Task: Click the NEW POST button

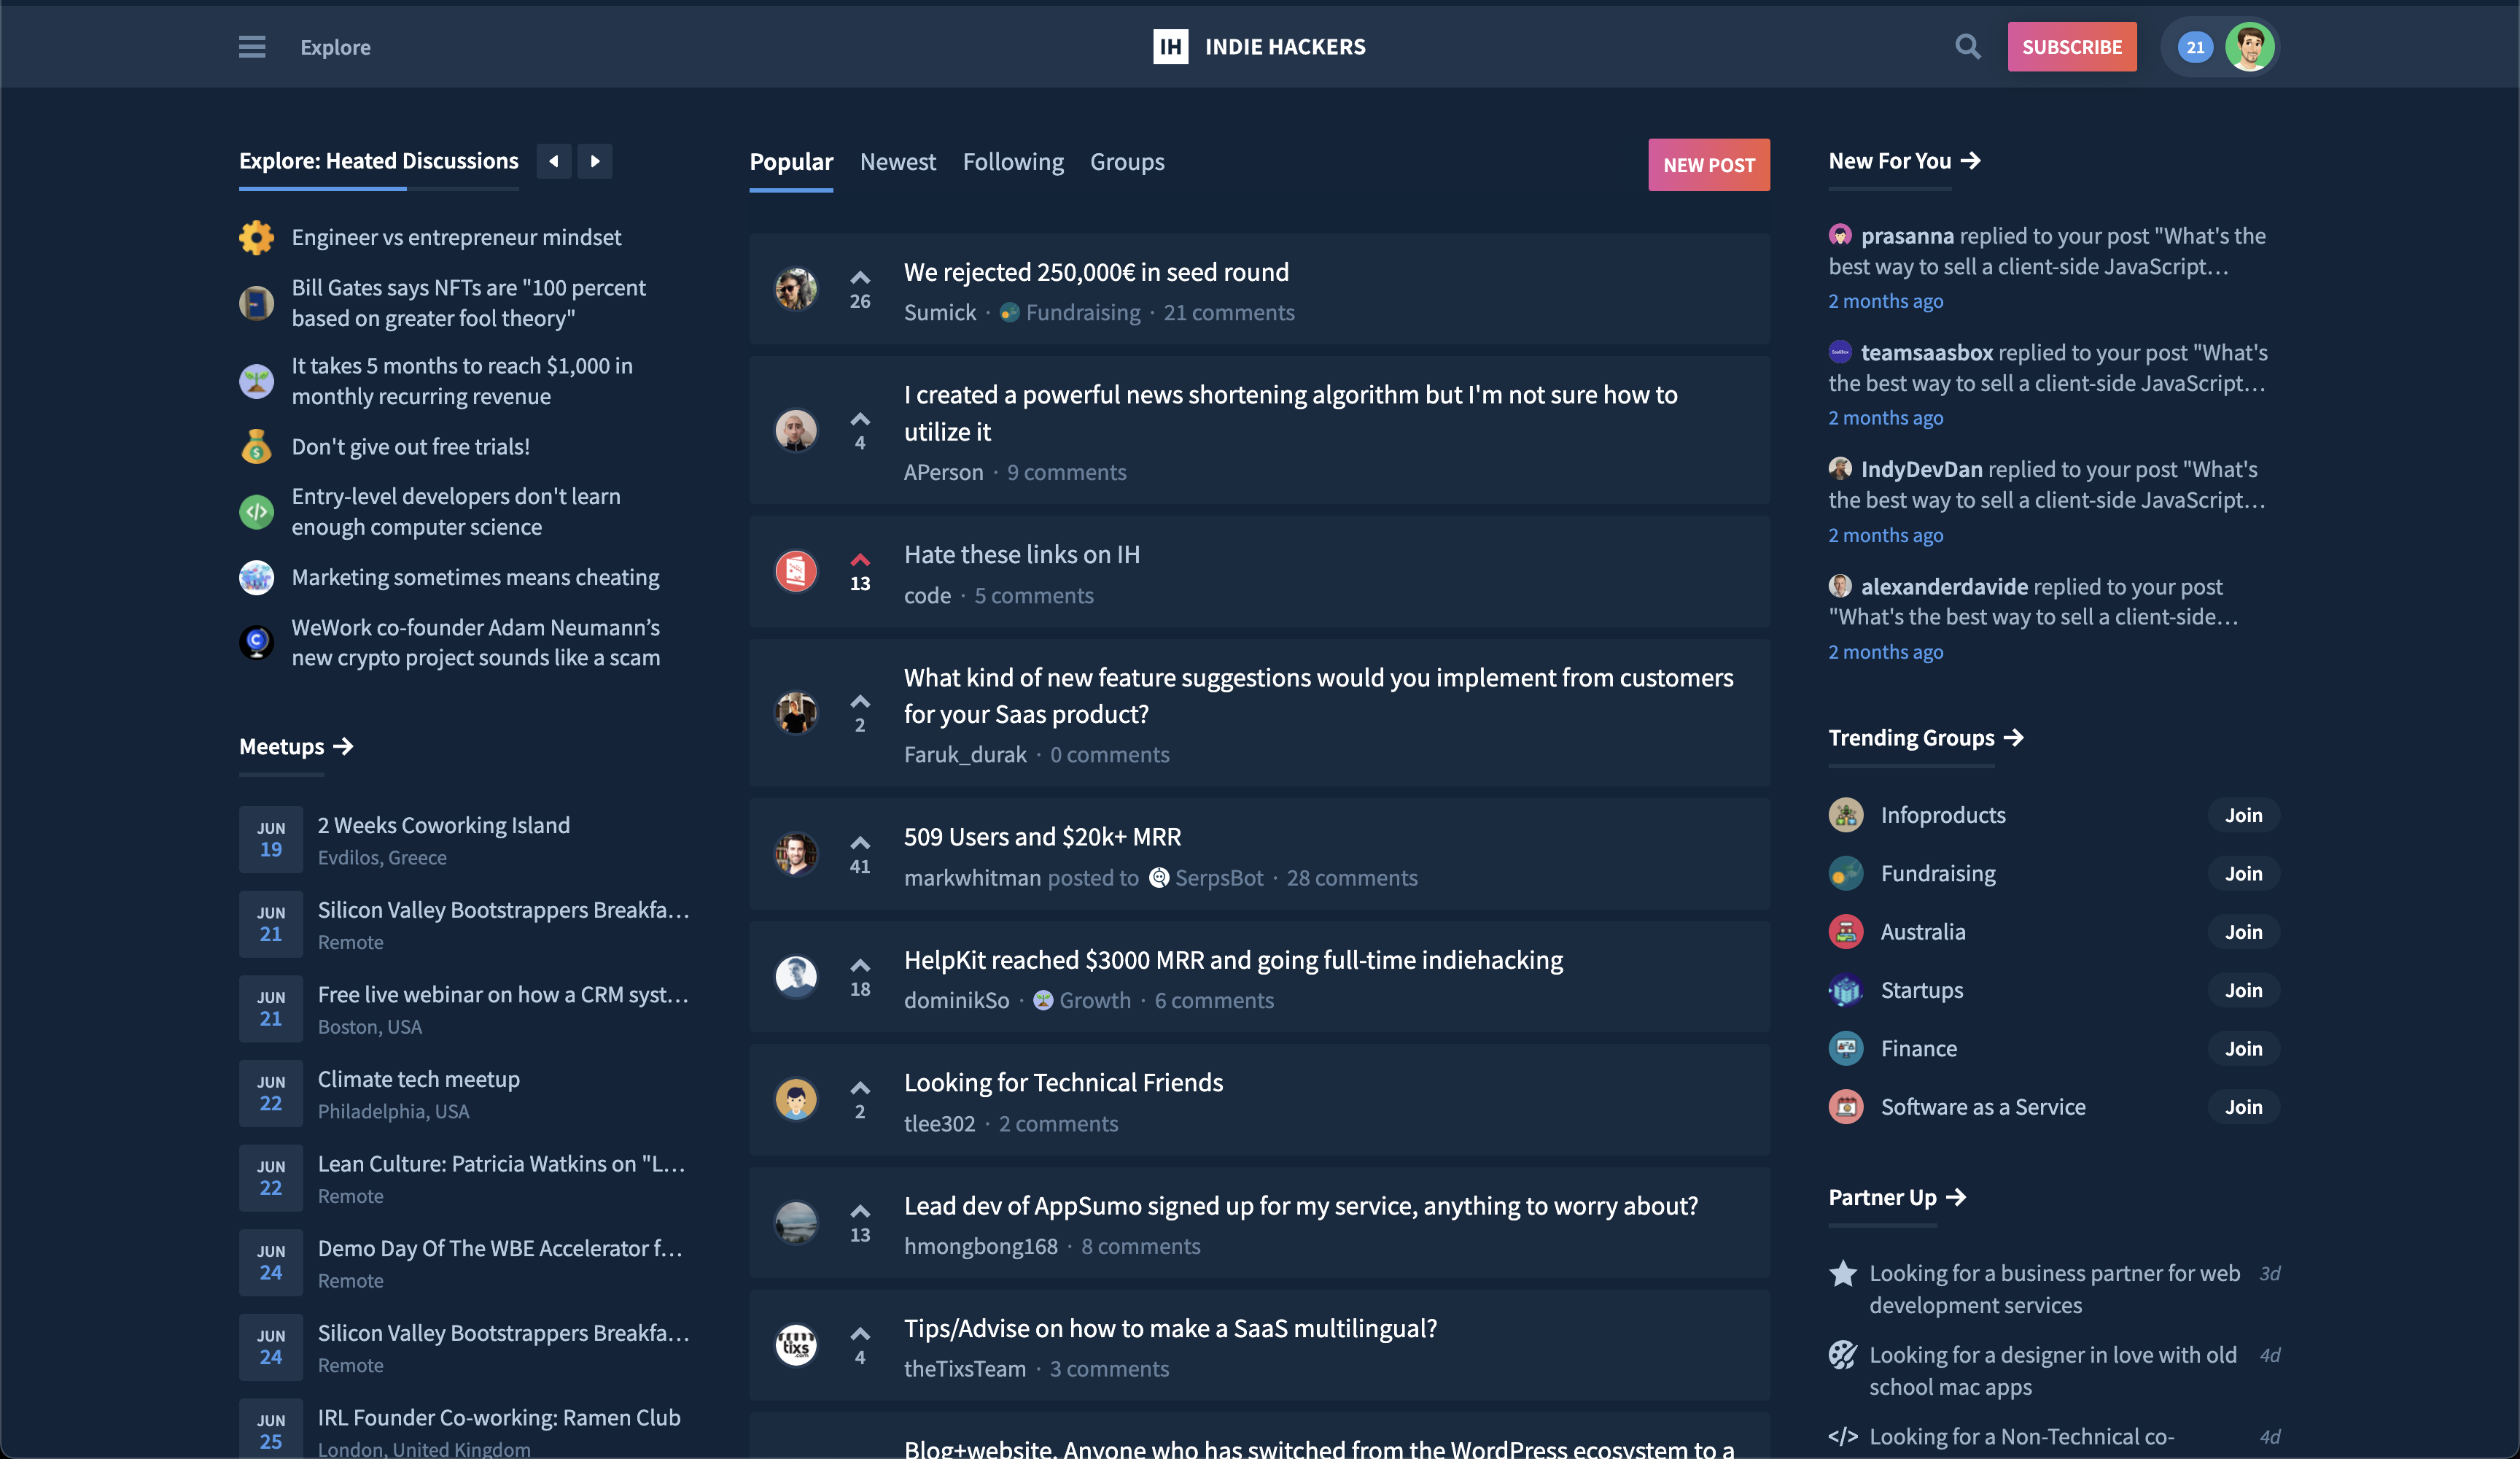Action: (1708, 165)
